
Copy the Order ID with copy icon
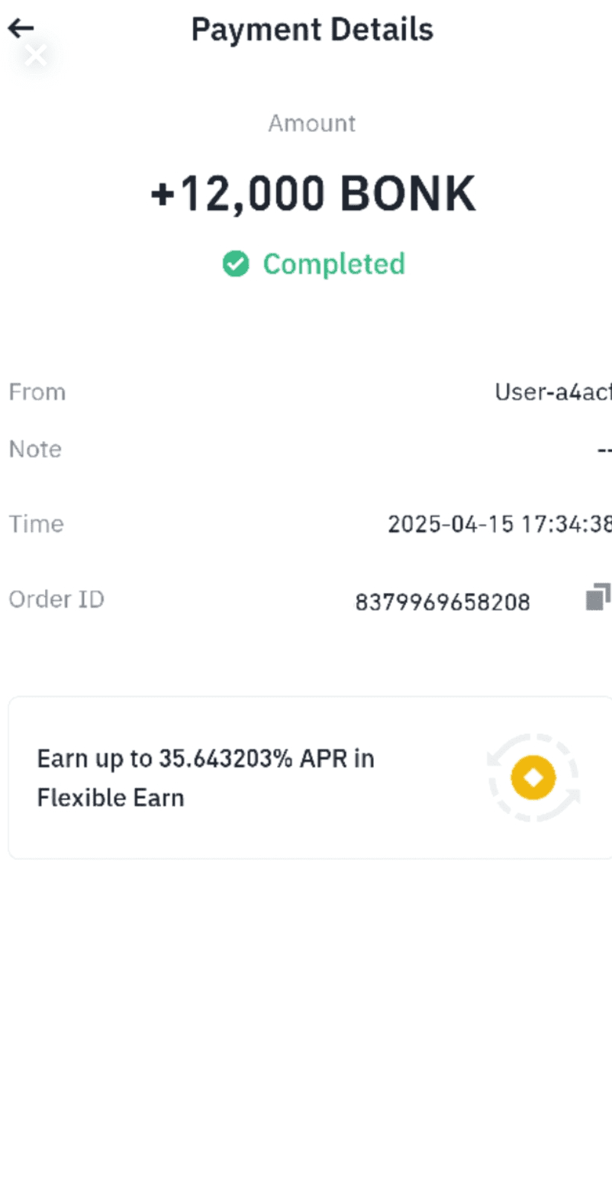598,597
